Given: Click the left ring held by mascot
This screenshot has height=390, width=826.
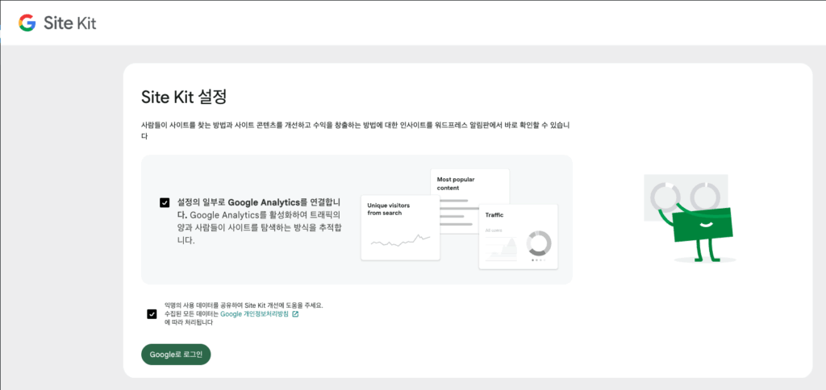Looking at the screenshot, I should pos(665,195).
